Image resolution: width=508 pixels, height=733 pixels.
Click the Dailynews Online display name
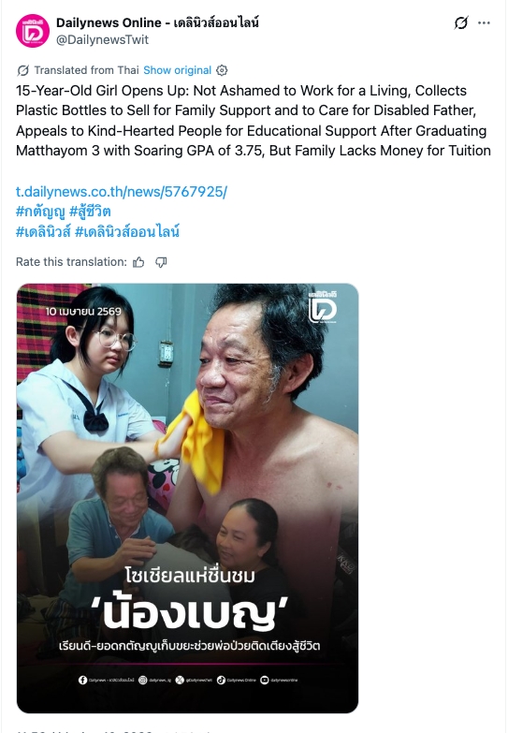[x=157, y=22]
